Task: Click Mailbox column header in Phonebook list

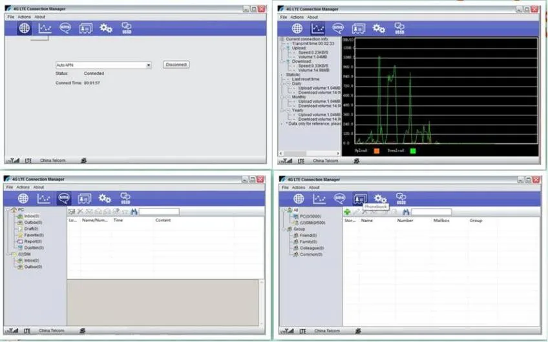Action: [441, 221]
